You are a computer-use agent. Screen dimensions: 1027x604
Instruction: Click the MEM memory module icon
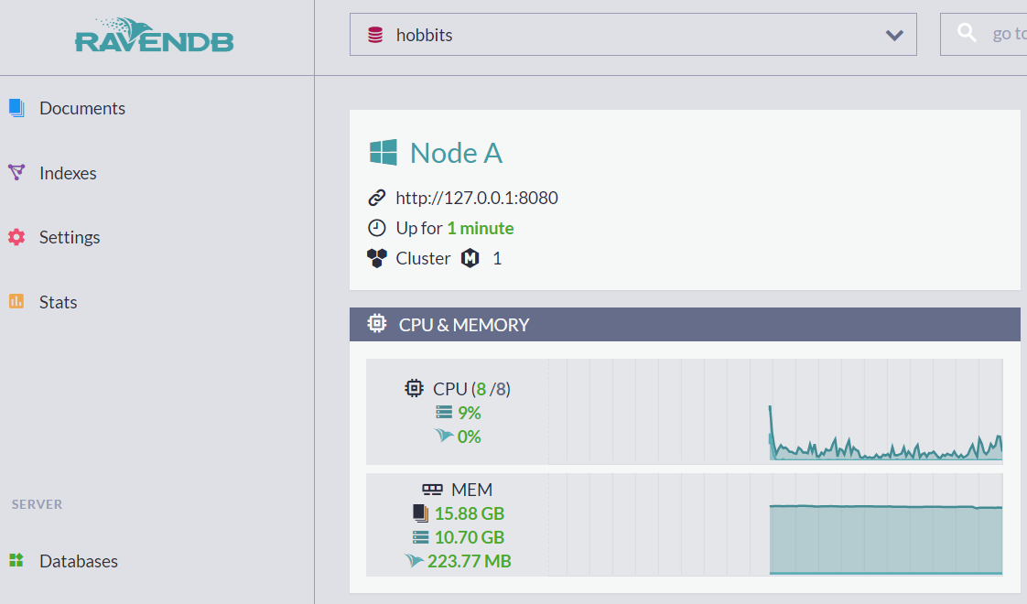(x=432, y=490)
